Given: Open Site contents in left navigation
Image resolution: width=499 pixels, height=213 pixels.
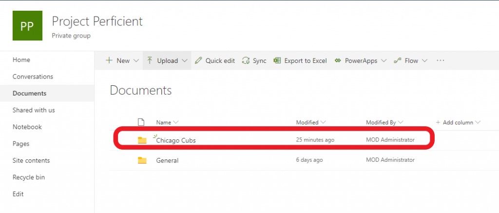Looking at the screenshot, I should (31, 160).
